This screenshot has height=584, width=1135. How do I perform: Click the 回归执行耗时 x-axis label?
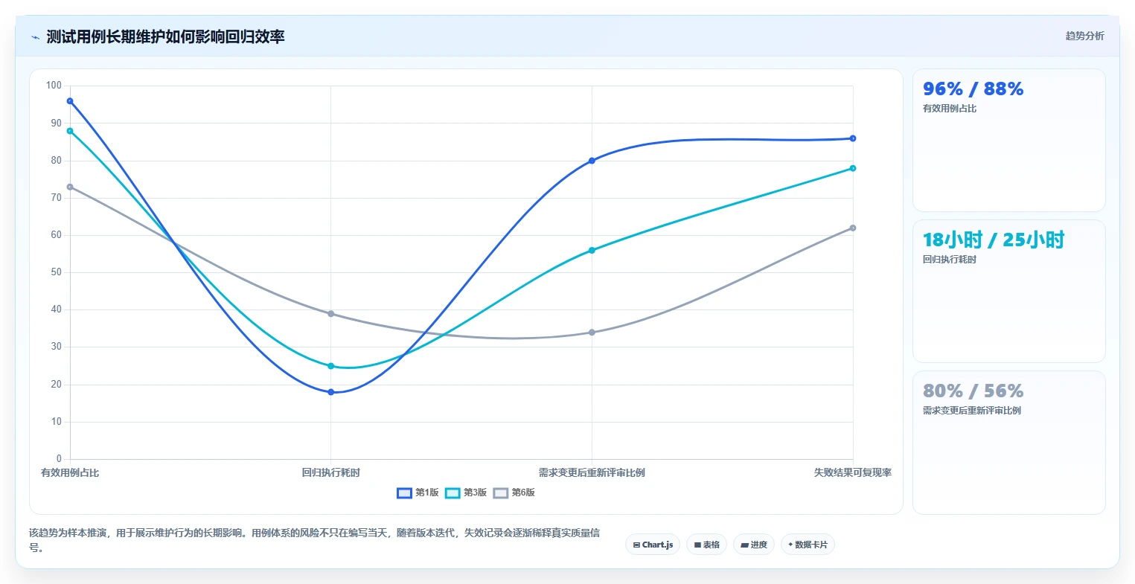pyautogui.click(x=331, y=472)
